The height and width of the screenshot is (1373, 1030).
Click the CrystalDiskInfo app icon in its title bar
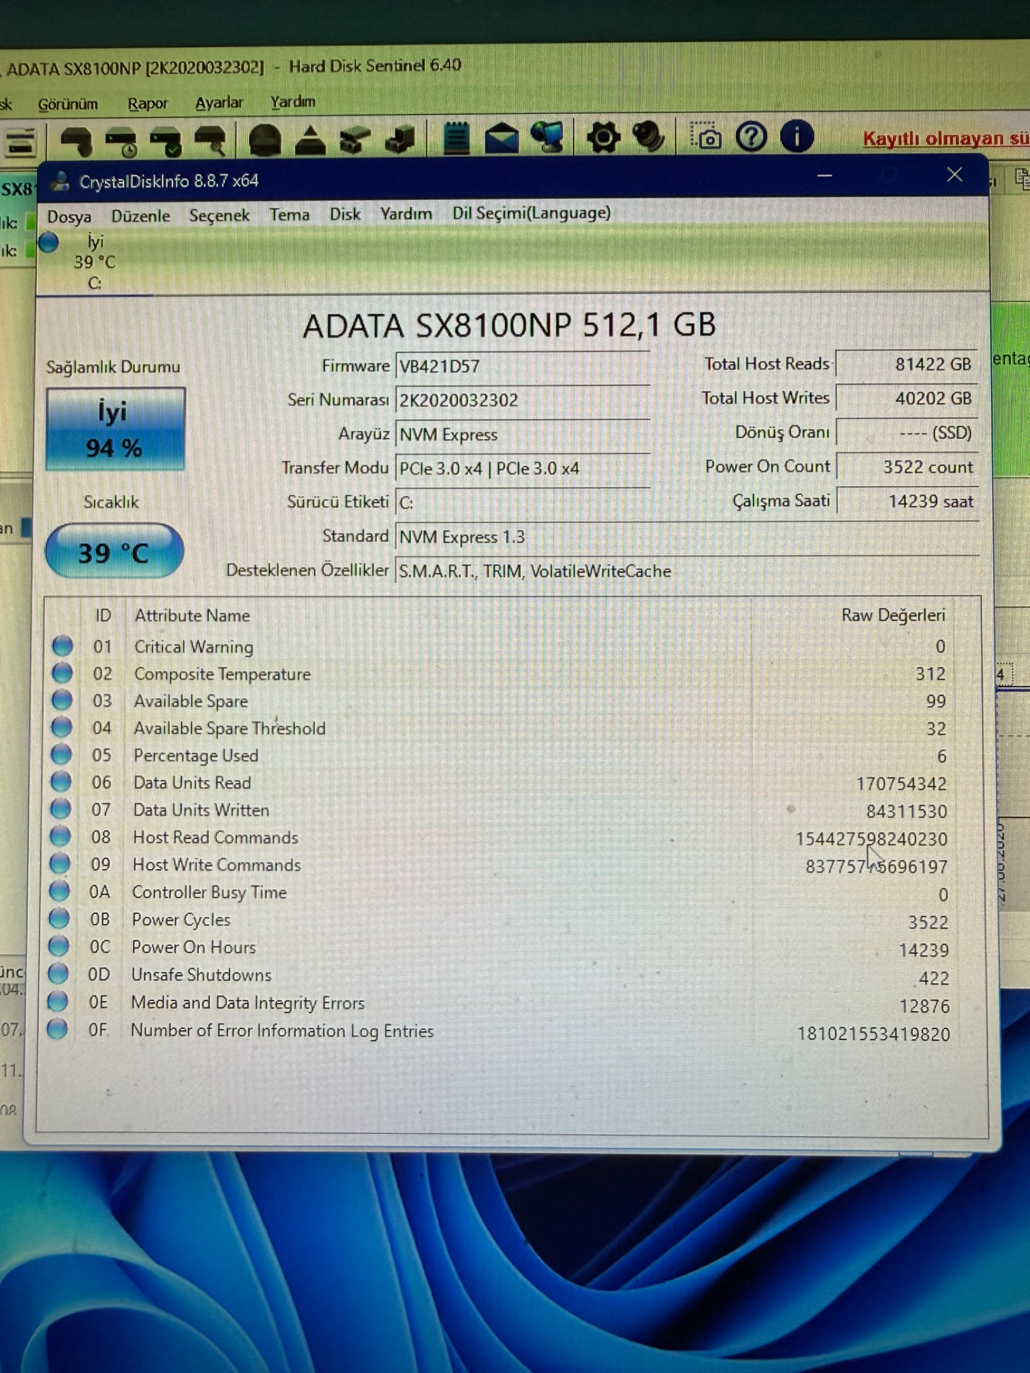pos(61,182)
